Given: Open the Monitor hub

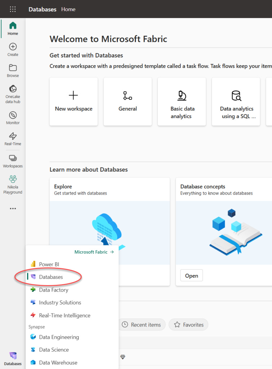Looking at the screenshot, I should click(x=13, y=118).
